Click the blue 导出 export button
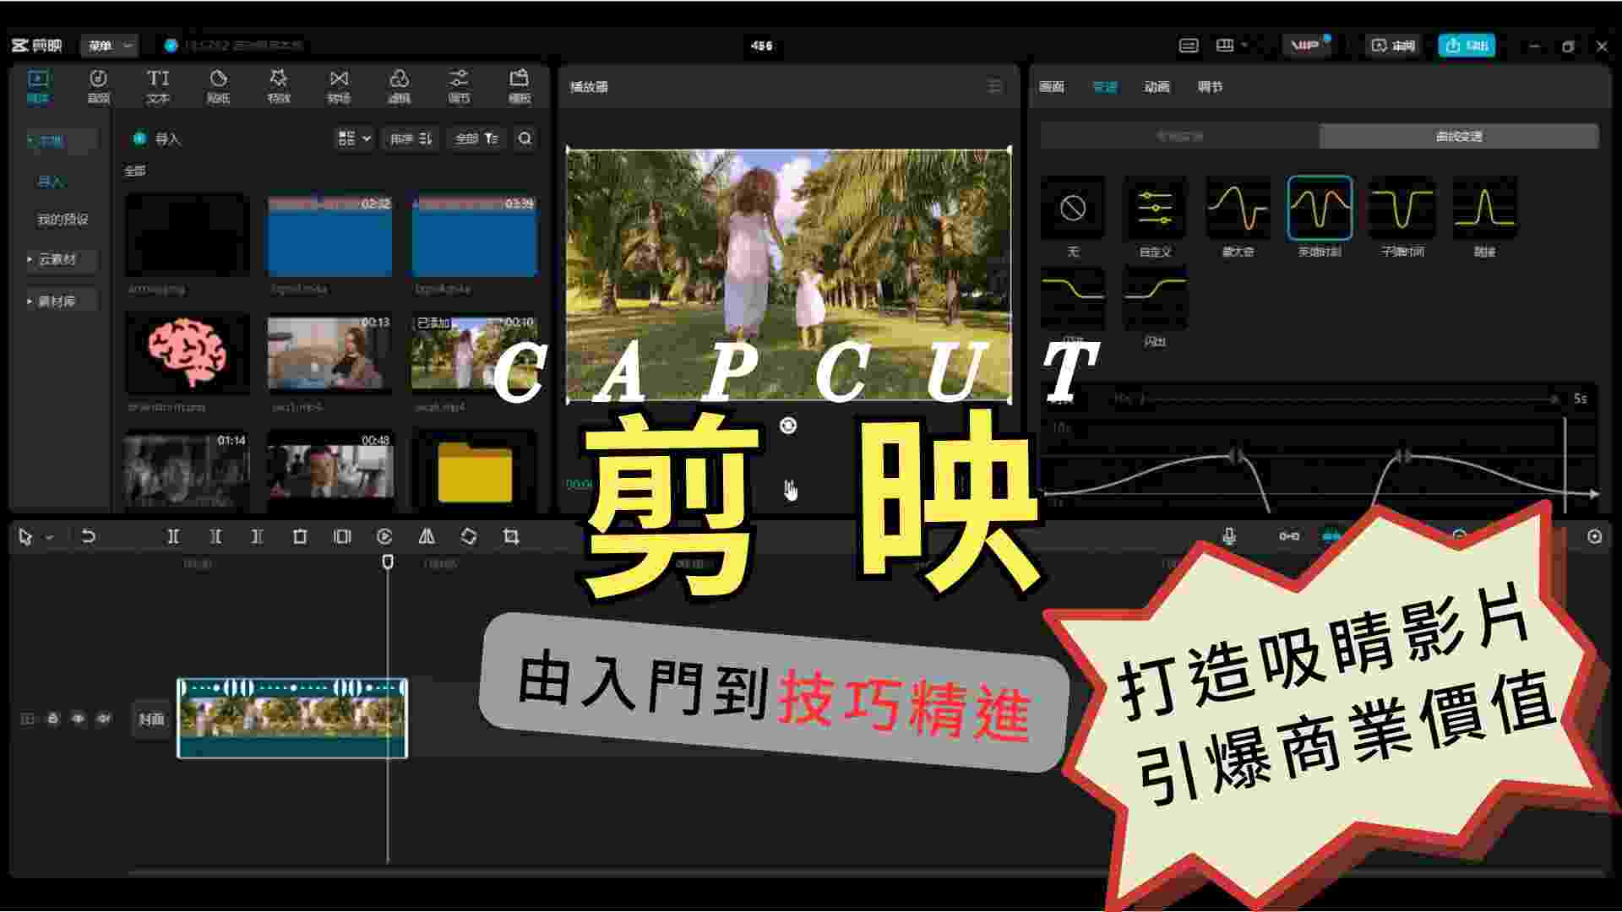The image size is (1622, 912). (x=1467, y=46)
